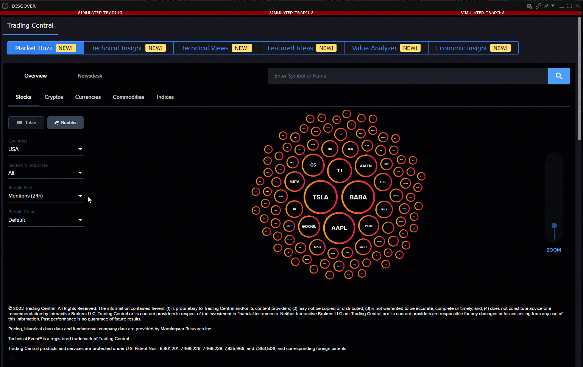The height and width of the screenshot is (367, 583).
Task: Click the ATVI bubble
Action: coord(404,208)
